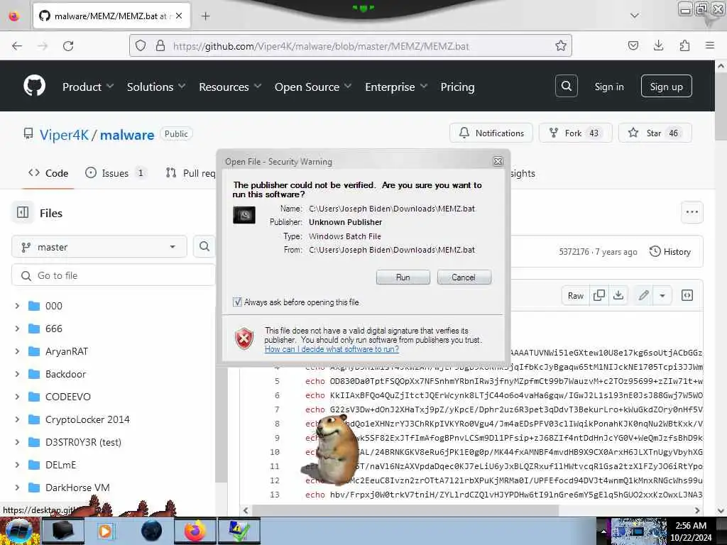Click the browser back arrow
Screen dimensions: 727x545
pos(17,46)
